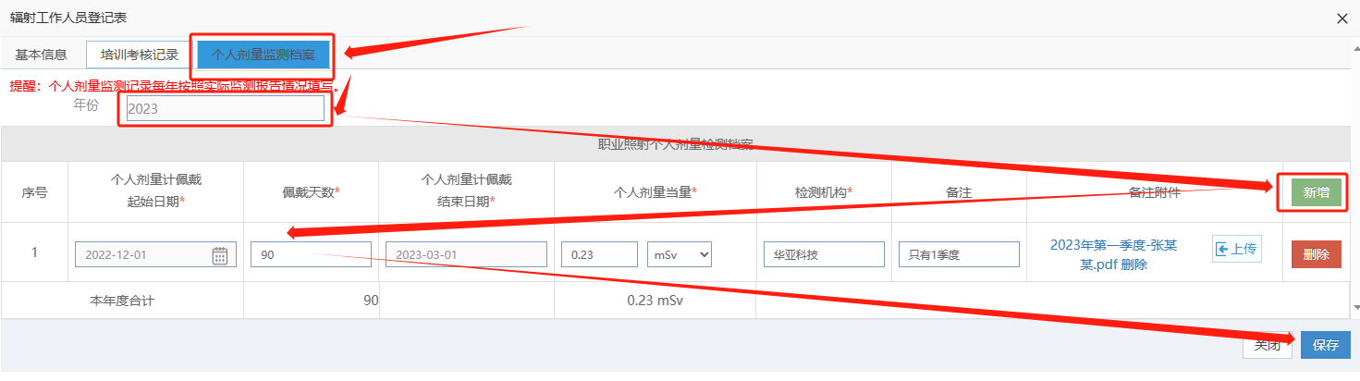This screenshot has height=381, width=1360.
Task: Click the 关闭 button
Action: coord(1267,345)
